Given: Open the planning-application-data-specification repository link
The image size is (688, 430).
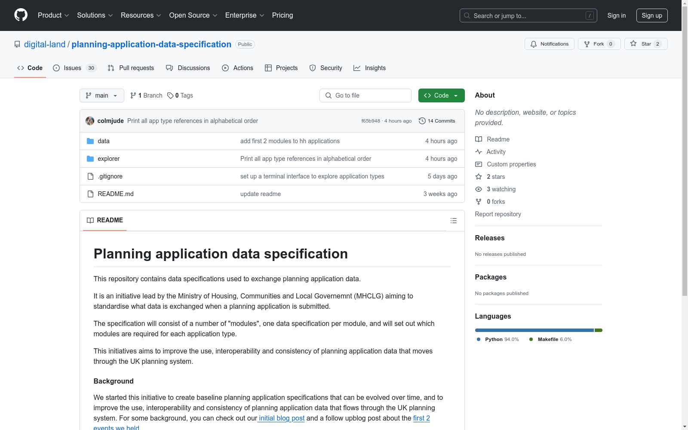Looking at the screenshot, I should [151, 44].
